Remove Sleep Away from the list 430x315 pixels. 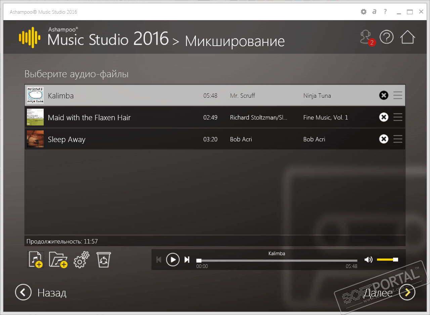(384, 139)
